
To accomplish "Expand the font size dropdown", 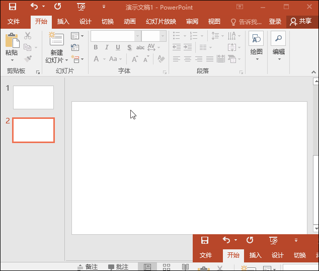I will point(163,36).
